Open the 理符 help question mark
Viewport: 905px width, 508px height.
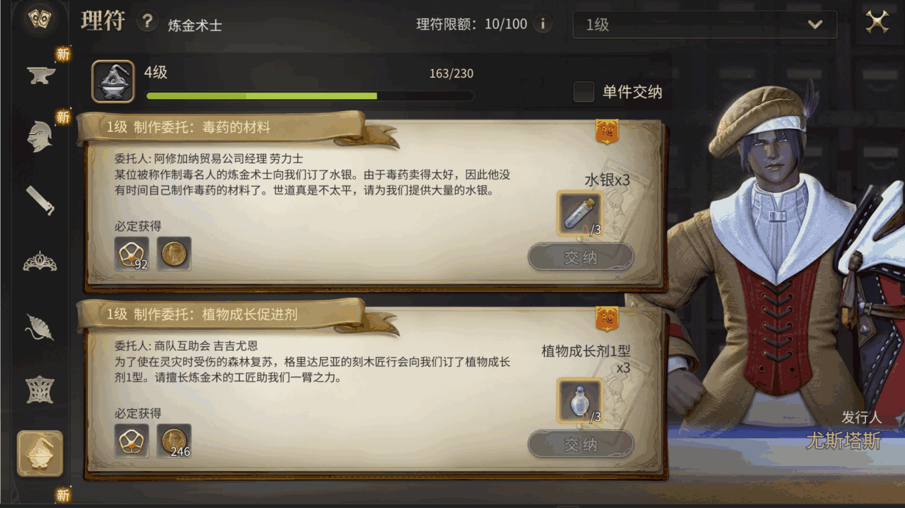(x=147, y=21)
